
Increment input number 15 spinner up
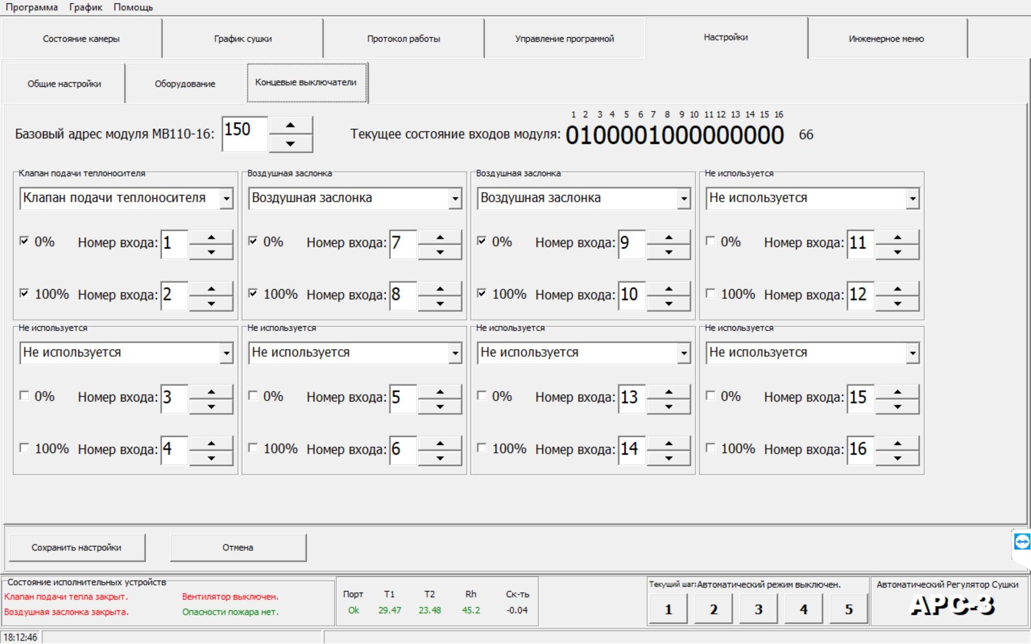[x=897, y=392]
